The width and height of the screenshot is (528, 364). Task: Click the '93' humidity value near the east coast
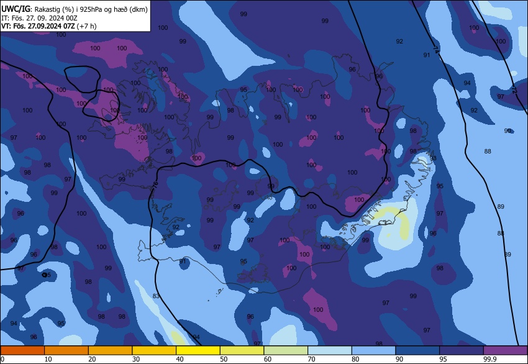click(x=433, y=158)
